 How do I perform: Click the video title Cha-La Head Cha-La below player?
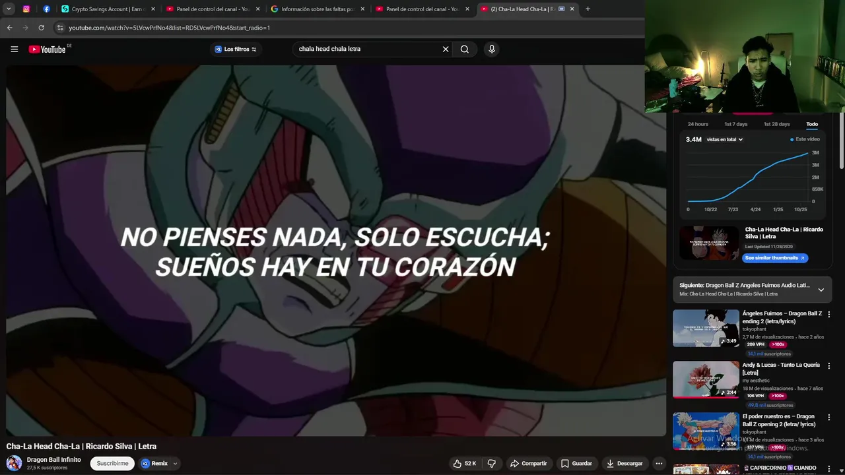point(81,447)
